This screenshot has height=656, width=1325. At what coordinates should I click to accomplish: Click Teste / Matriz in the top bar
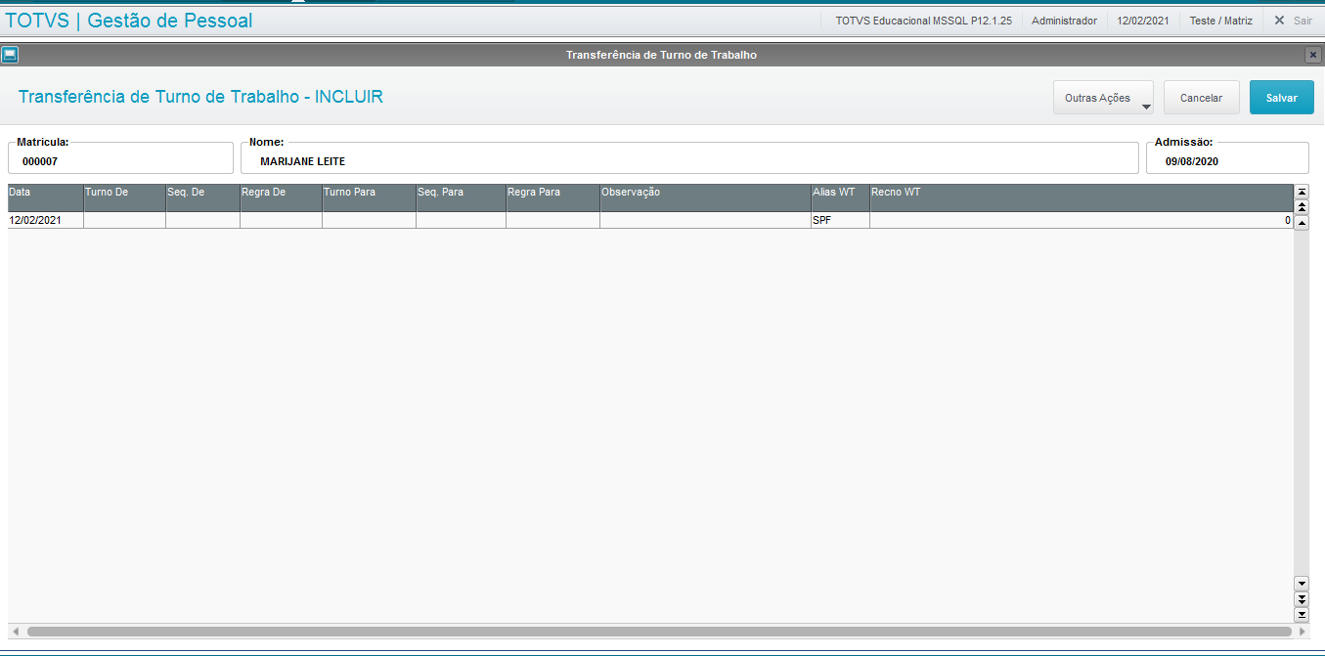click(x=1220, y=21)
